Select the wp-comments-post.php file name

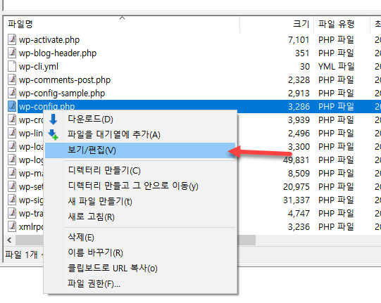click(65, 80)
